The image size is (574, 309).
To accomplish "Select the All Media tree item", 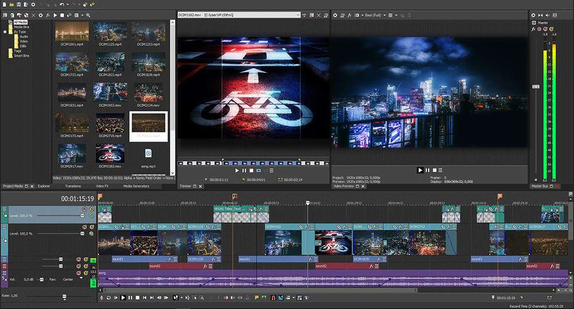I will click(21, 22).
